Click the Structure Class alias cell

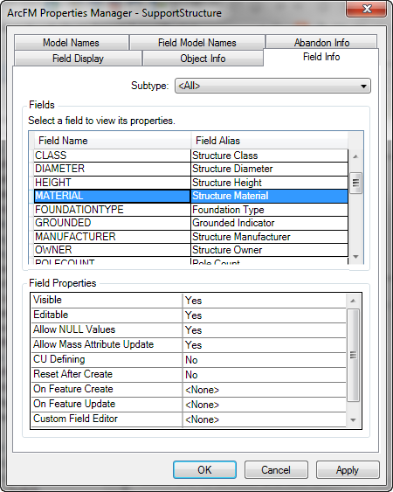tap(269, 156)
